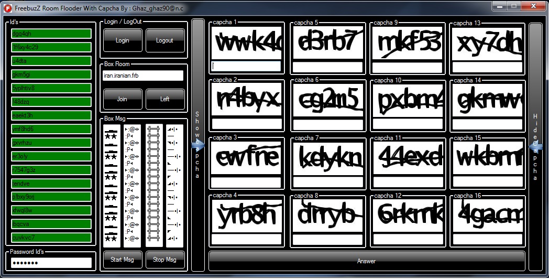Viewport: 549px width, 279px height.
Task: Click the capcha 16 image 4gacm
Action: (x=487, y=217)
